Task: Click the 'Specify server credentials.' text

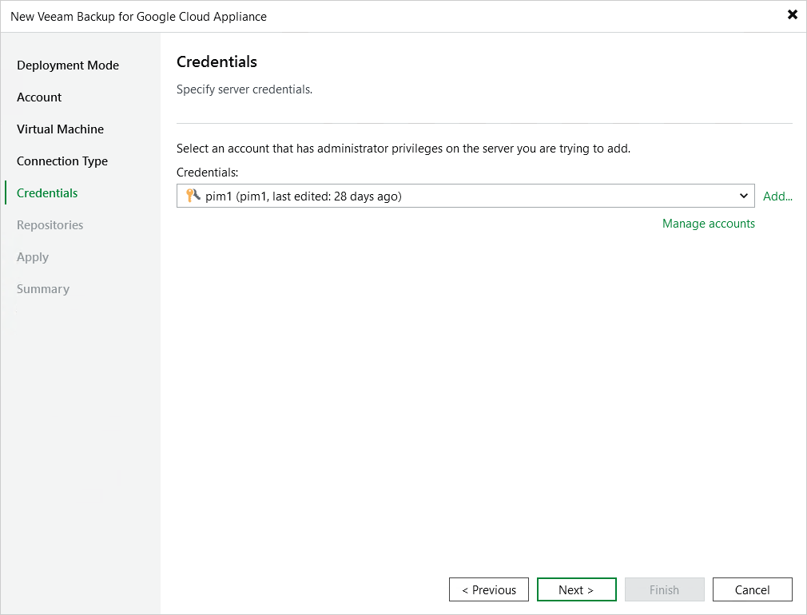Action: pos(244,89)
